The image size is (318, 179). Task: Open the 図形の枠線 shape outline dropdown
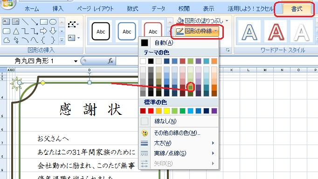(x=197, y=31)
